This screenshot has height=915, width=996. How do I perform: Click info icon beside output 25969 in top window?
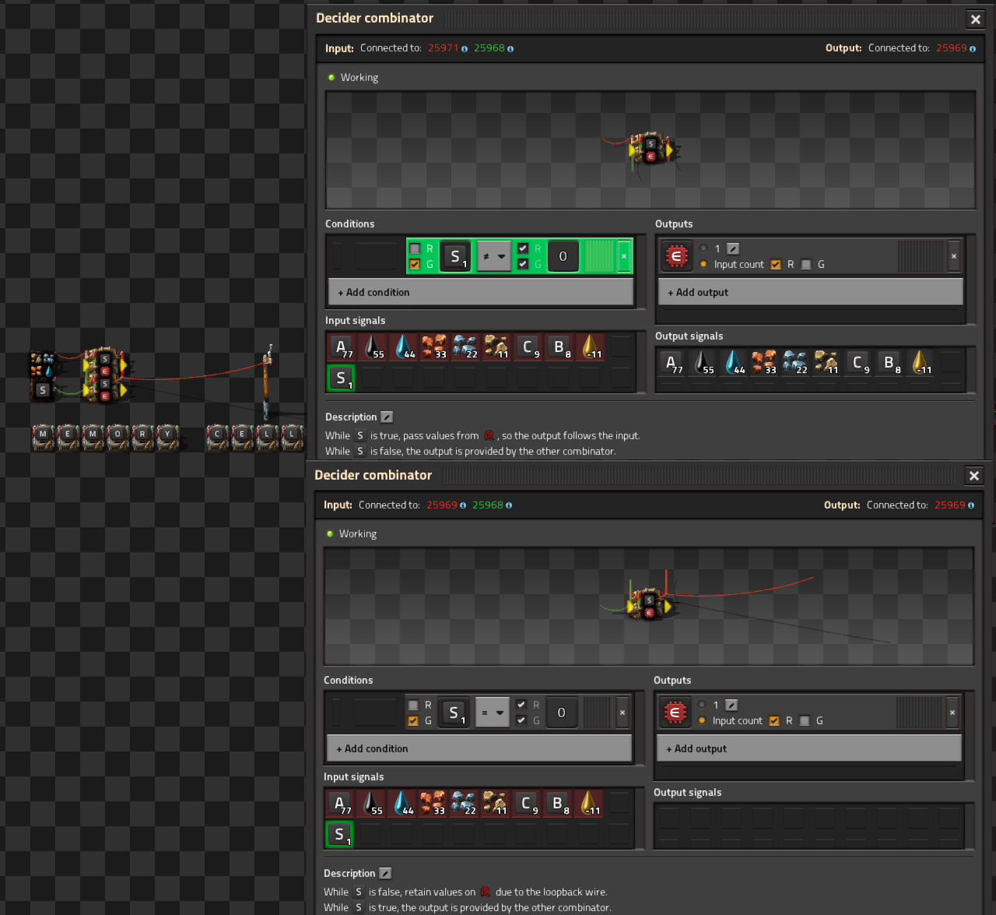point(972,49)
